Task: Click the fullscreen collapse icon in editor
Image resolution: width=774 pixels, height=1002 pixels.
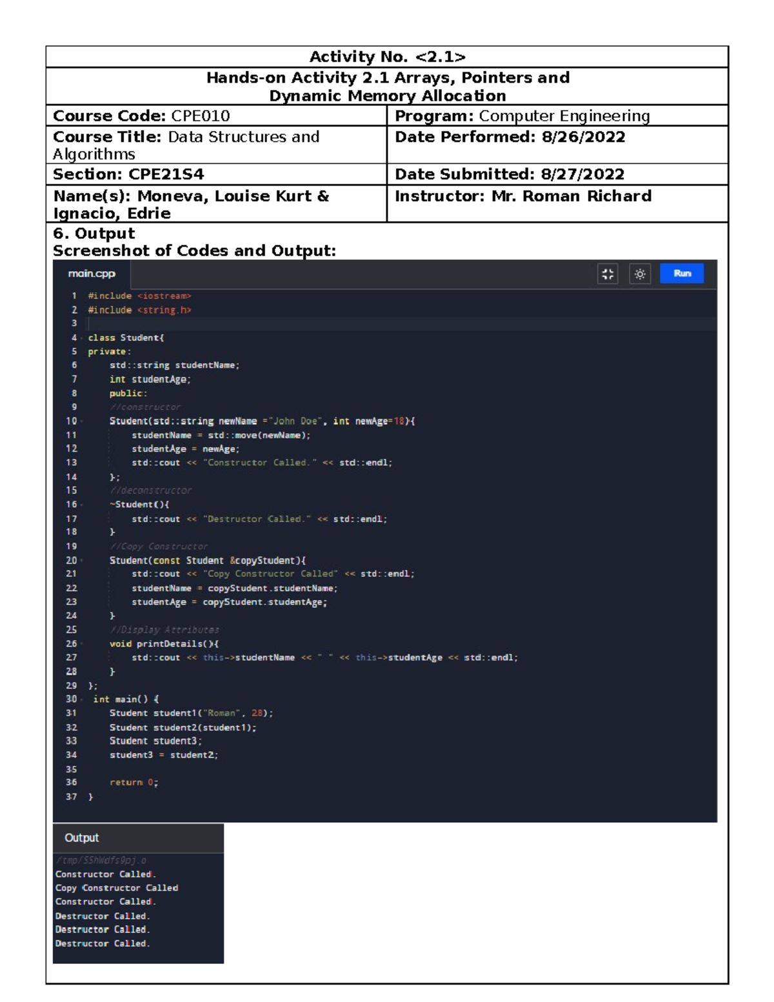Action: (x=608, y=274)
